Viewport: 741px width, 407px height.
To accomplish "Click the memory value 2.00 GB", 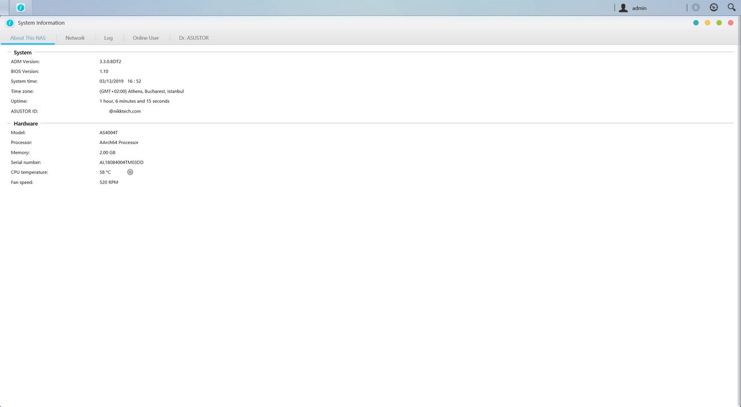I will (x=108, y=153).
